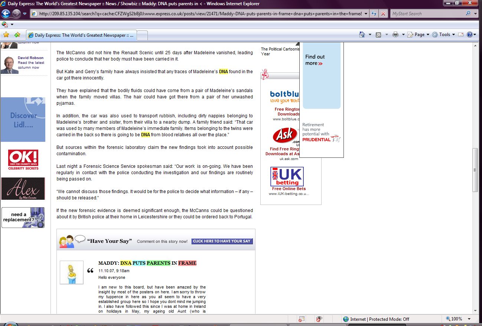482x326 pixels.
Task: Click the Stop loading X icon
Action: [383, 14]
